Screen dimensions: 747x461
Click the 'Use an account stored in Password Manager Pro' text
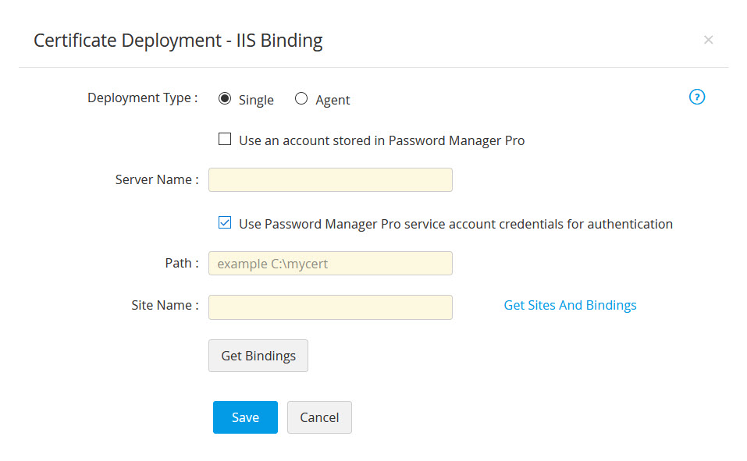tap(382, 141)
